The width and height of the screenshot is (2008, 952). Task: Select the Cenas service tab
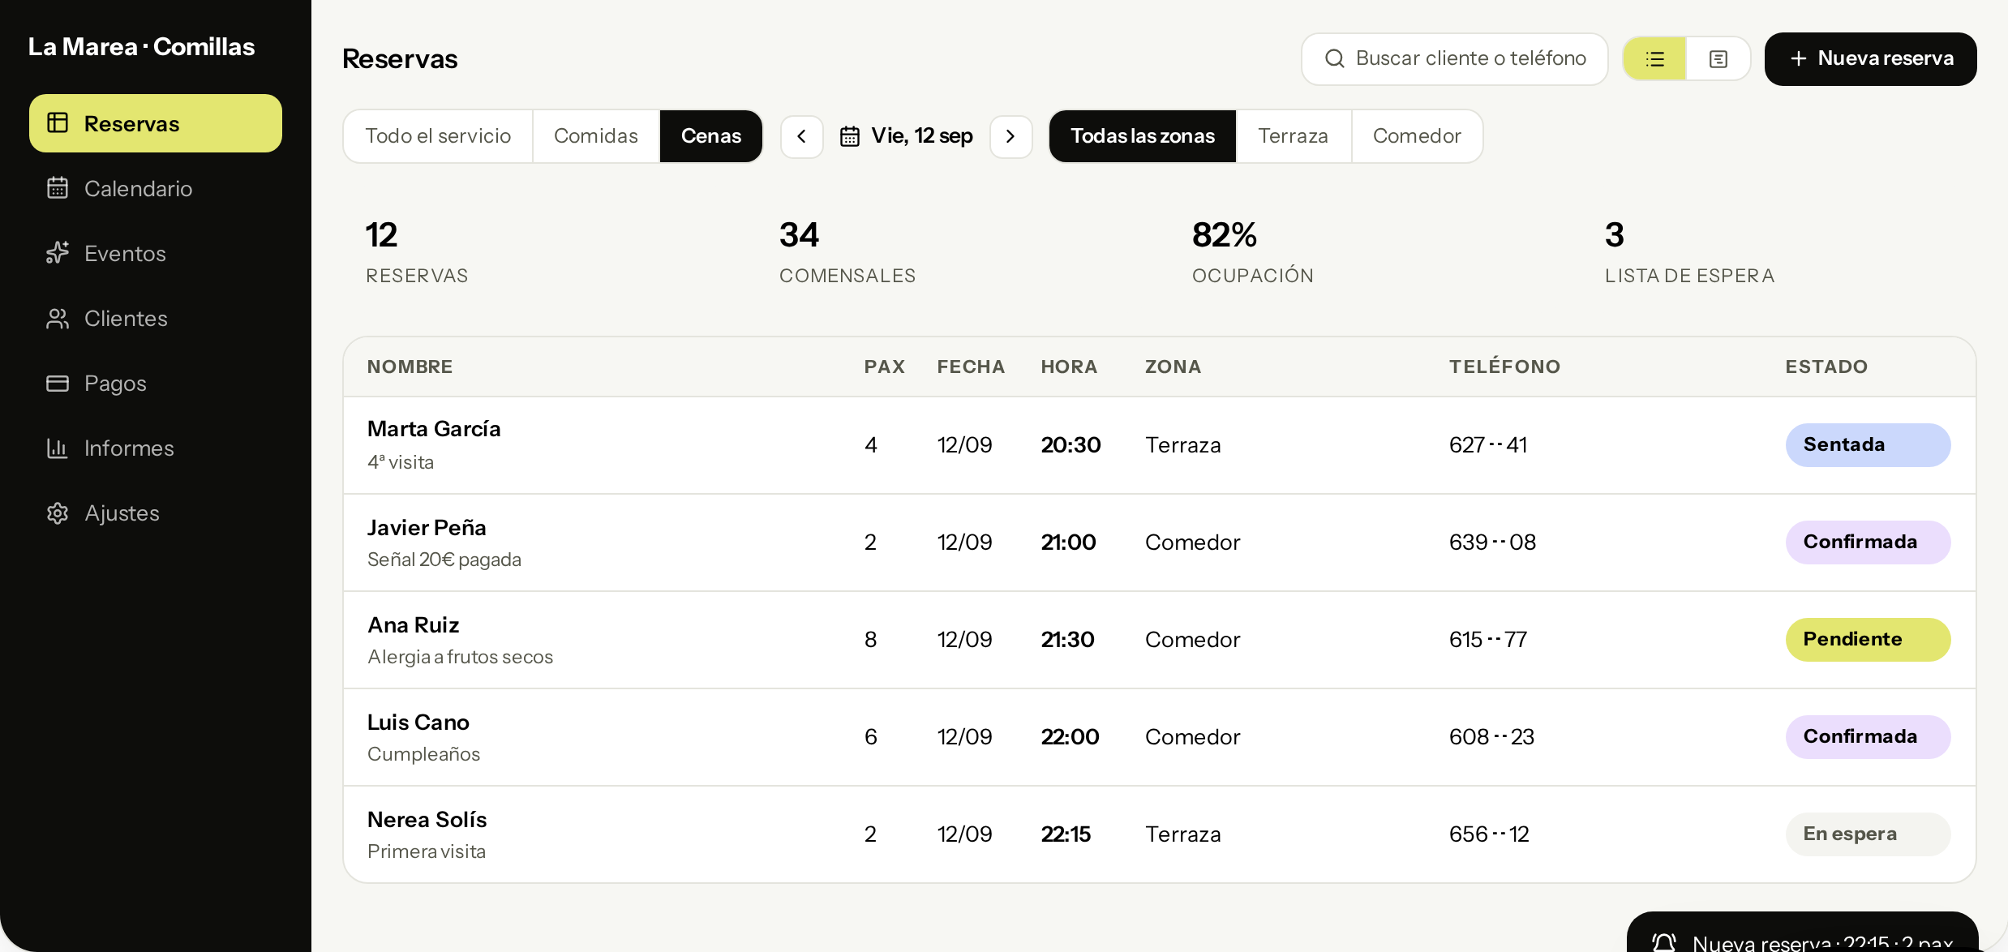711,135
